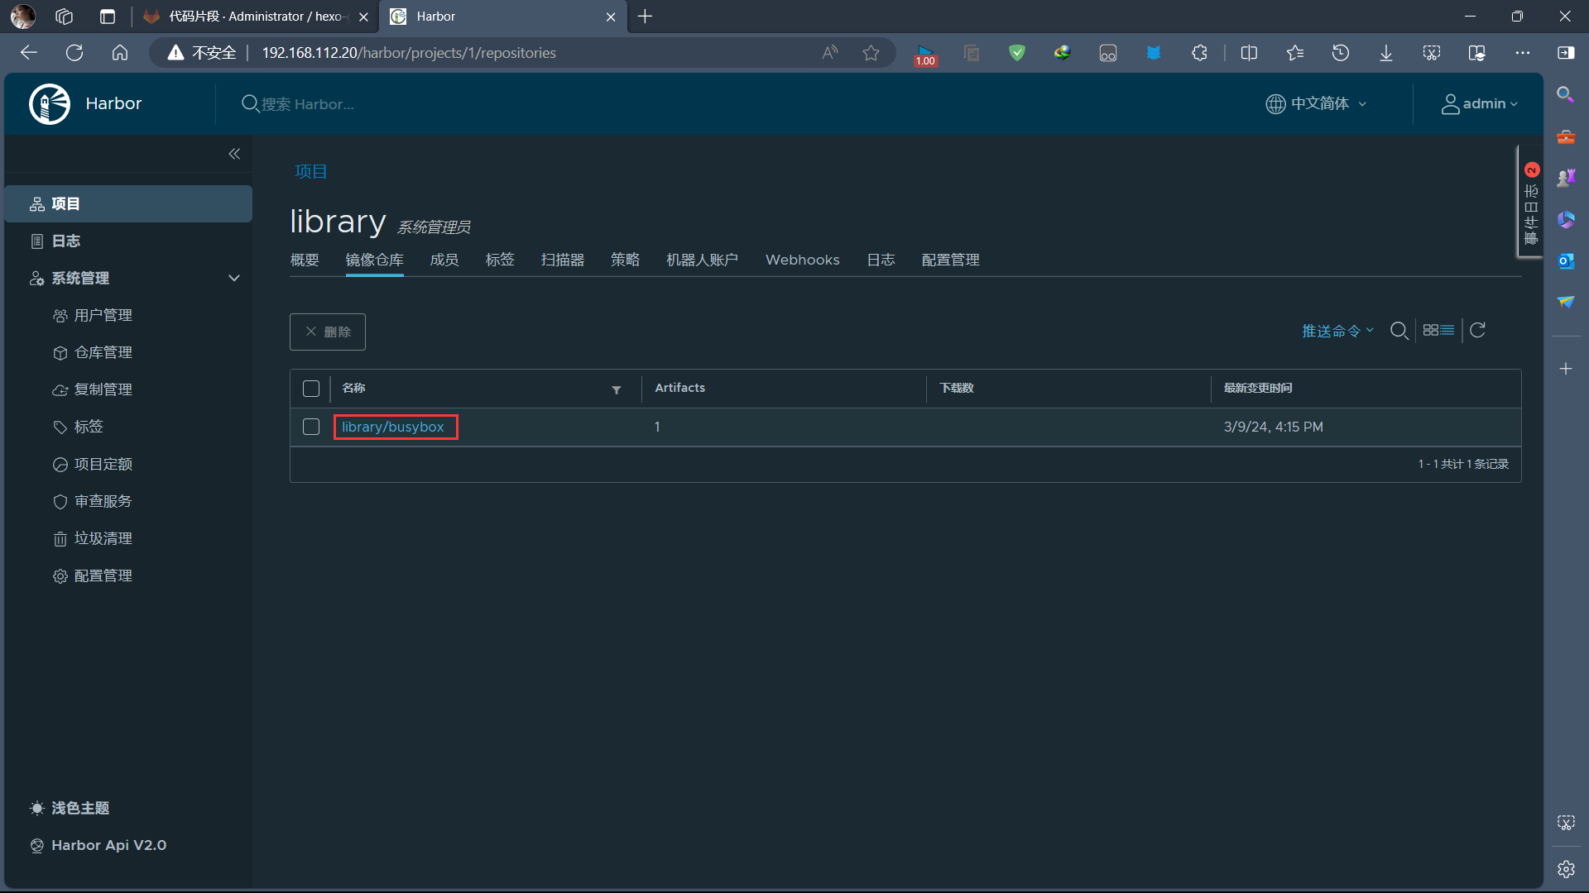Open the name column filter

click(x=617, y=389)
